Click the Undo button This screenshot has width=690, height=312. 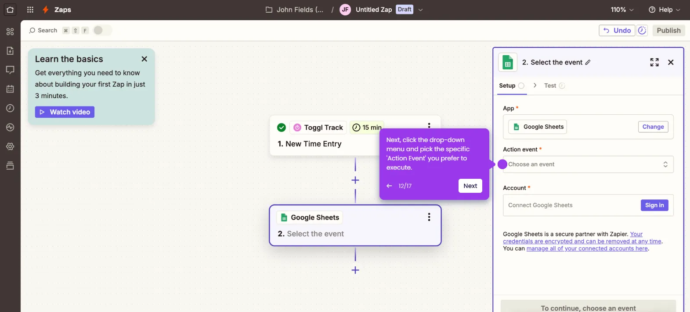(617, 30)
